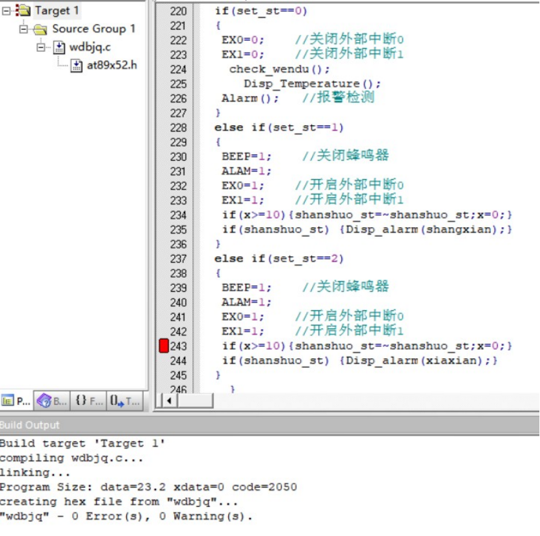Click line number 244 in gutter
The height and width of the screenshot is (536, 540).
pyautogui.click(x=179, y=361)
